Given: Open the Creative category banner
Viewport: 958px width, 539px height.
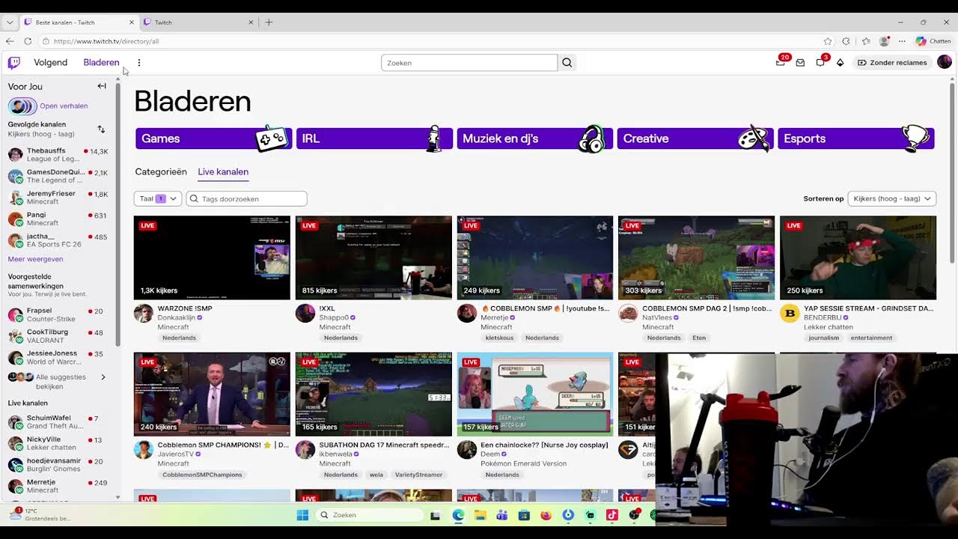Looking at the screenshot, I should 695,138.
